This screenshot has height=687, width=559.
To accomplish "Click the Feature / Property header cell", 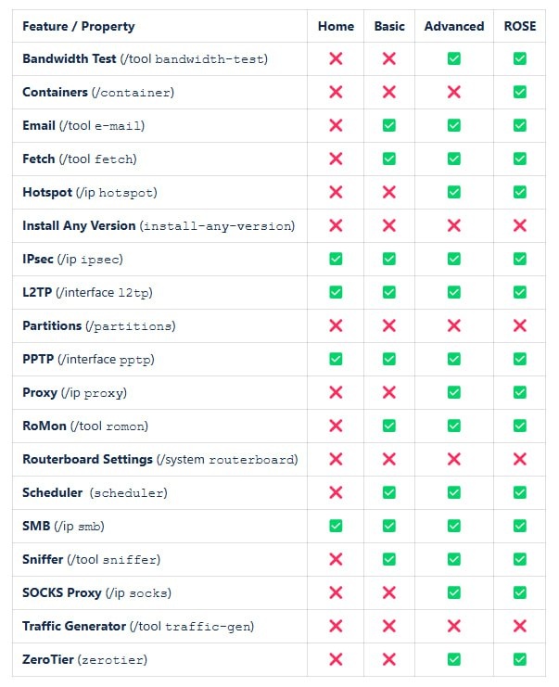I will tap(79, 26).
